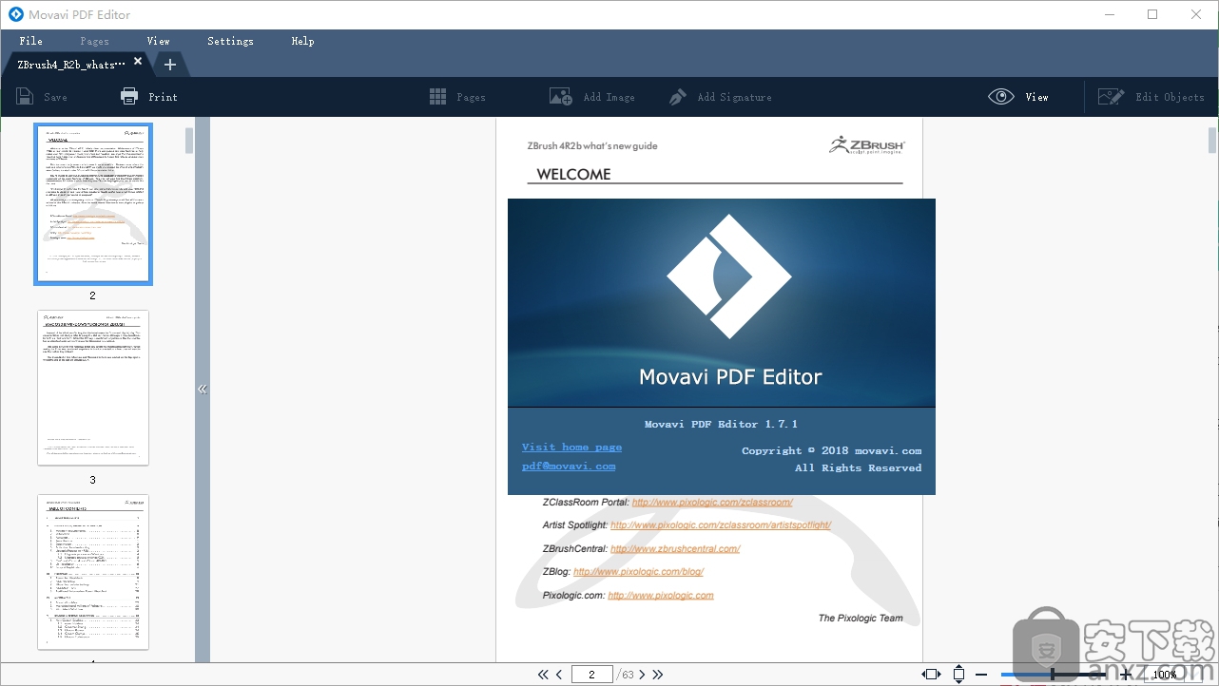
Task: Click the Visit home page link
Action: (x=571, y=448)
